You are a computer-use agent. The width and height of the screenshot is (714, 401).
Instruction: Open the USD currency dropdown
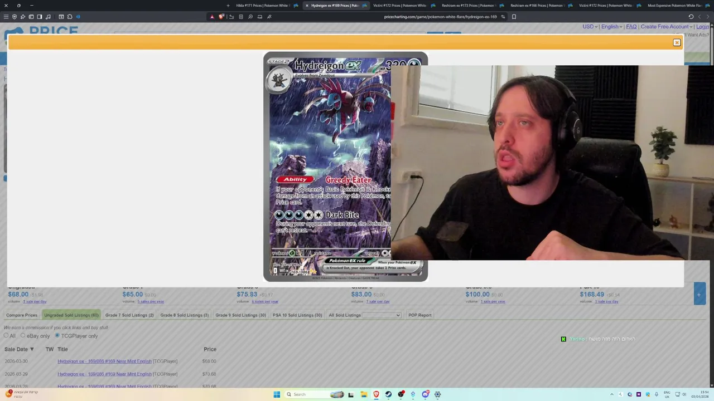click(x=590, y=27)
